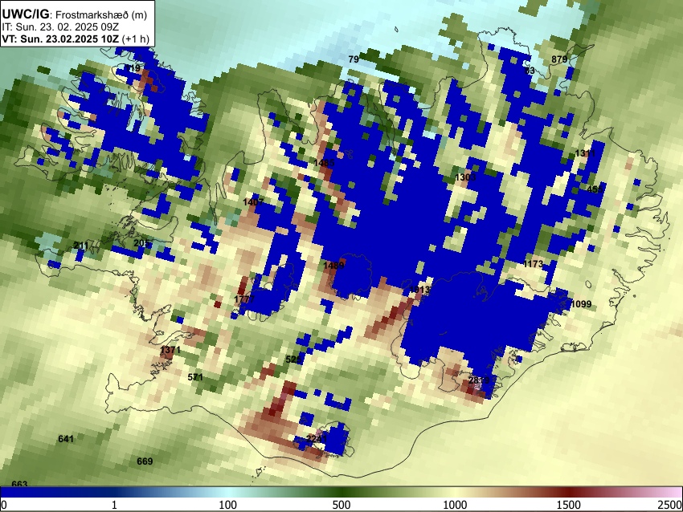Click the 641 value over the ocean
The image size is (683, 512).
66,439
